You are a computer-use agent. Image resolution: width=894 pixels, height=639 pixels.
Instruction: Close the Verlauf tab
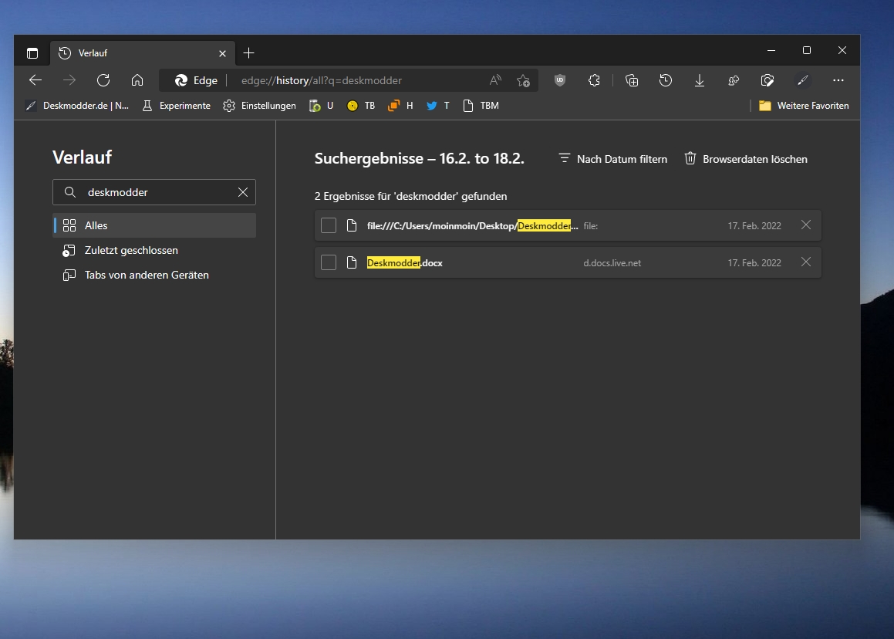tap(222, 53)
